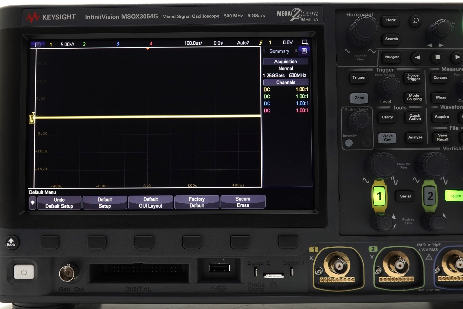The width and height of the screenshot is (463, 309).
Task: Select channel 2 label in the status bar
Action: click(x=84, y=44)
